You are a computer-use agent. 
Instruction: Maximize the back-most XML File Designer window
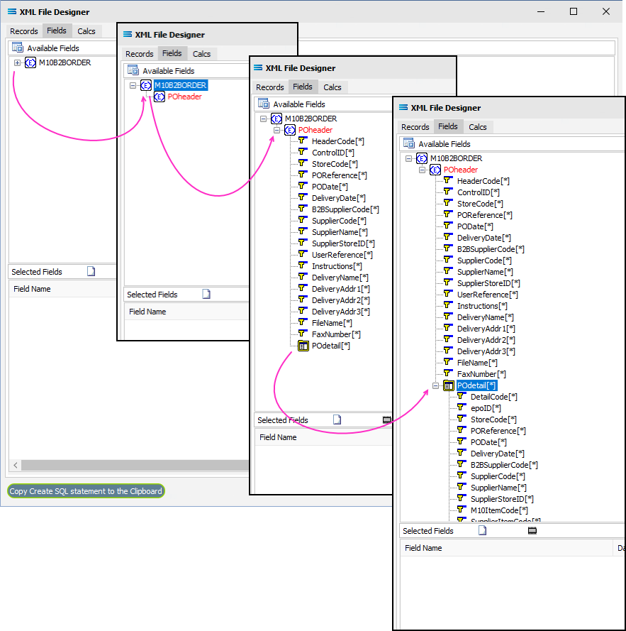tap(574, 11)
